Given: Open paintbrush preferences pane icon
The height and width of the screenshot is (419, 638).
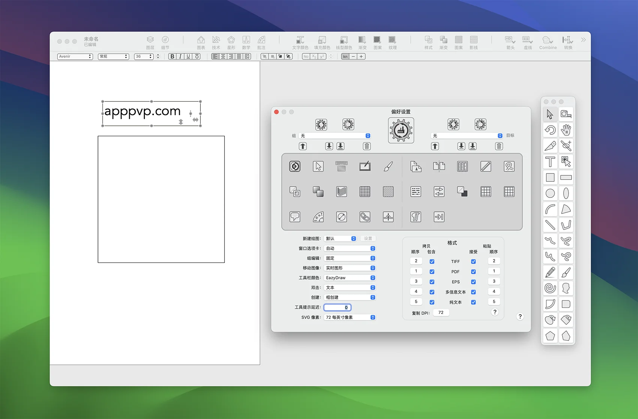Looking at the screenshot, I should coord(388,166).
